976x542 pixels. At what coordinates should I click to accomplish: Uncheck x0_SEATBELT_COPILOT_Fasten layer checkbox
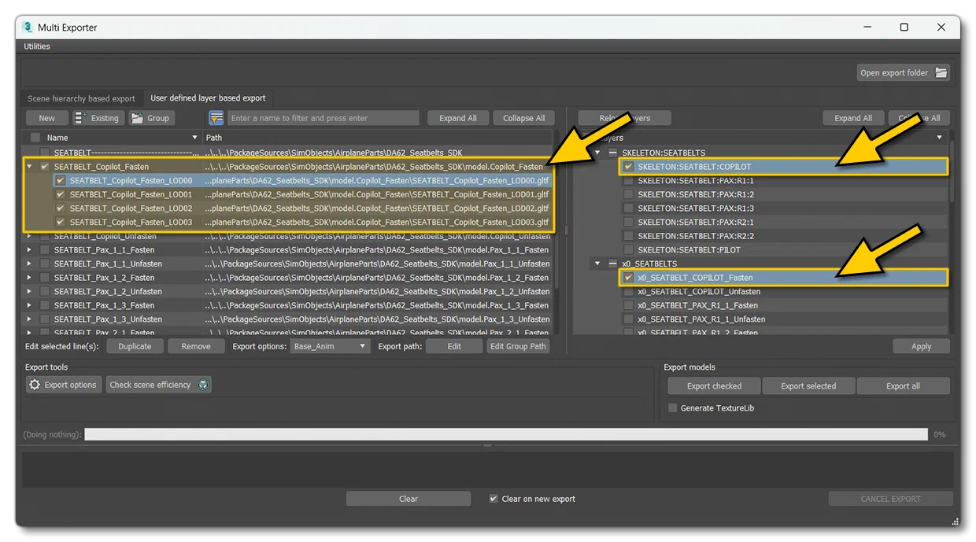[x=628, y=278]
